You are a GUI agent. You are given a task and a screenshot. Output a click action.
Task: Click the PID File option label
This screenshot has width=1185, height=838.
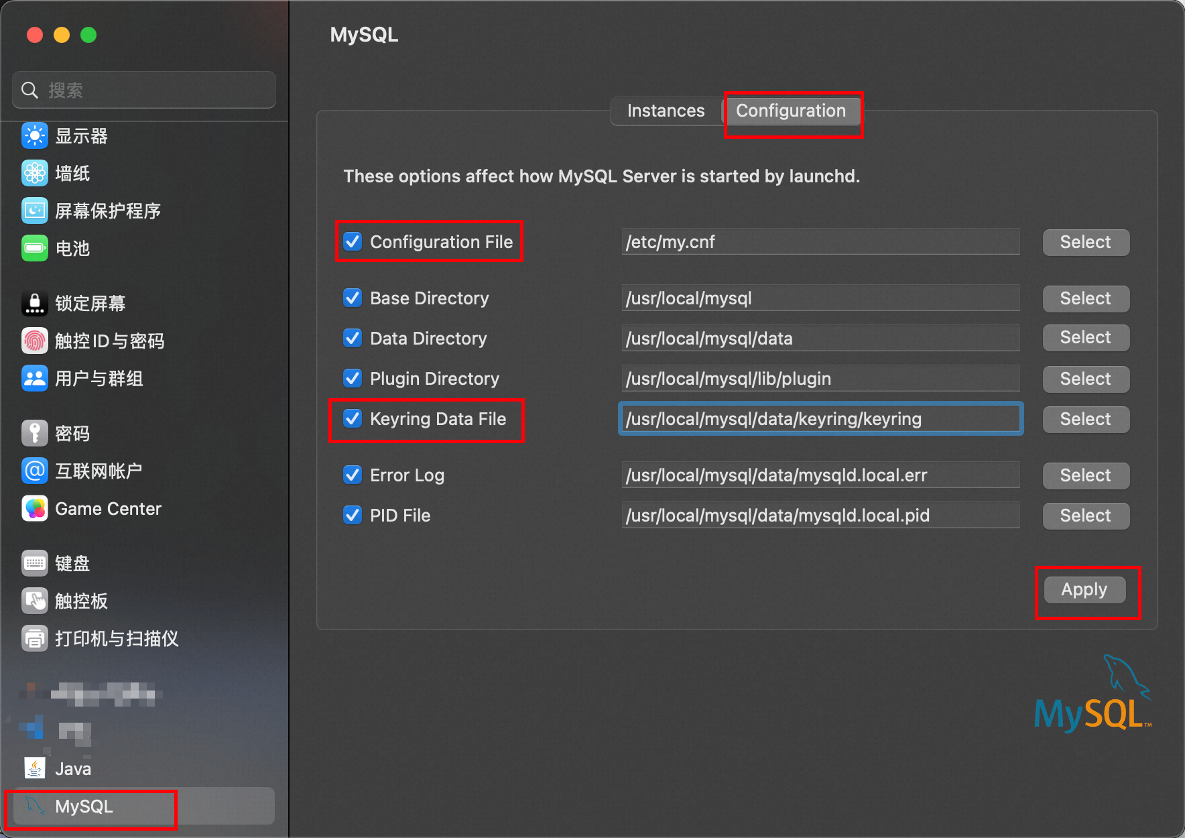[x=400, y=516]
